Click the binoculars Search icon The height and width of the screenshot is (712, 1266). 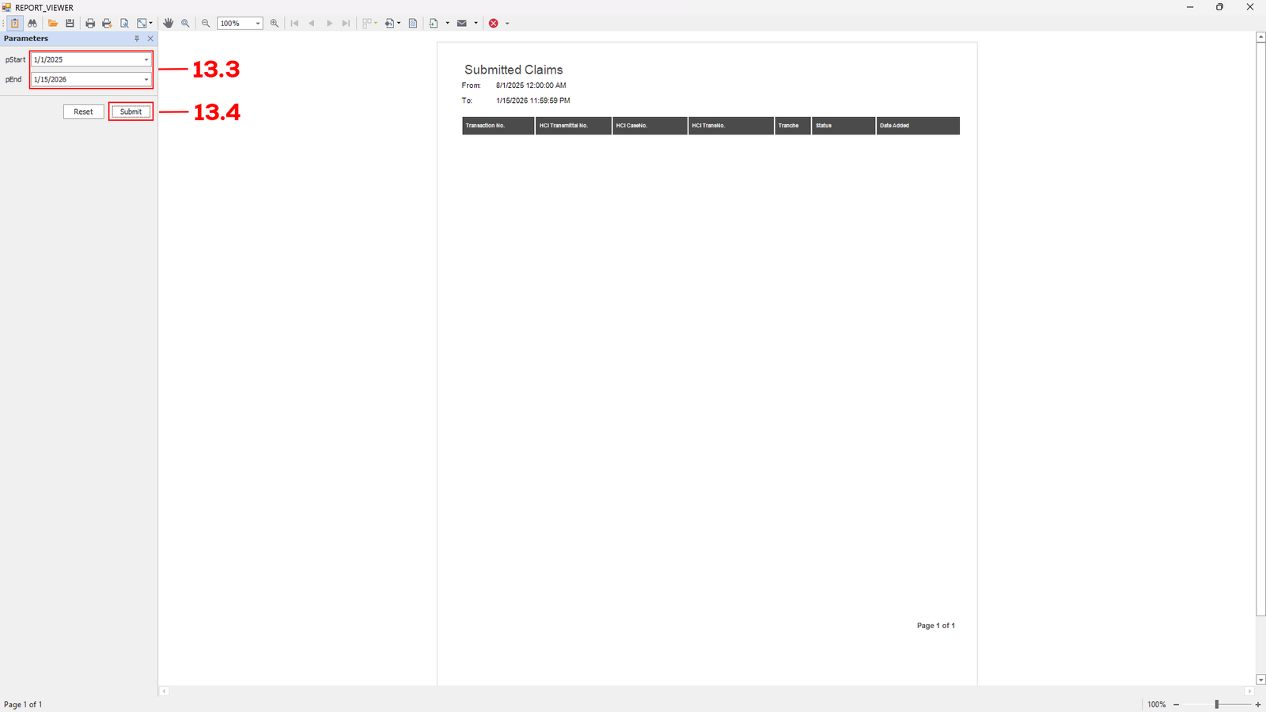point(32,24)
